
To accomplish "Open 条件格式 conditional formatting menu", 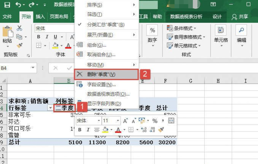I will point(181,28).
